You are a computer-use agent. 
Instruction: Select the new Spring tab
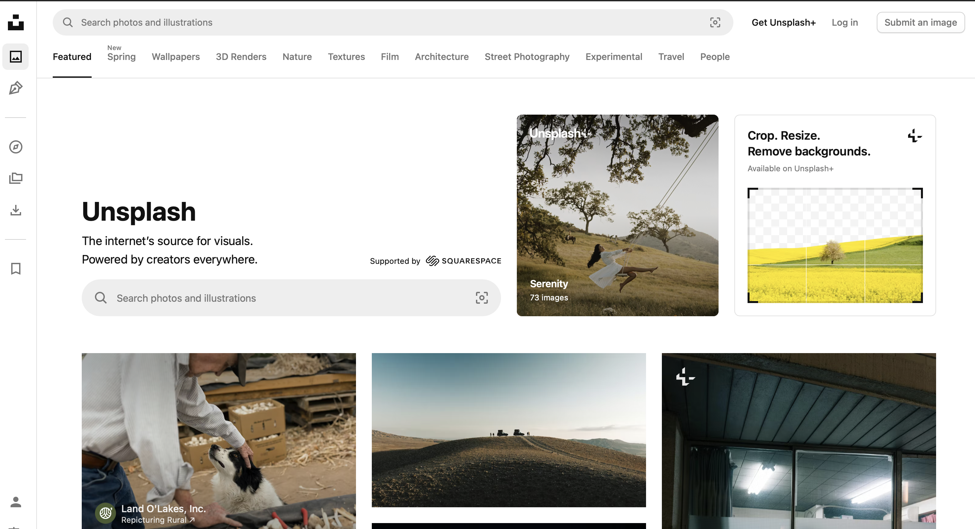click(121, 57)
